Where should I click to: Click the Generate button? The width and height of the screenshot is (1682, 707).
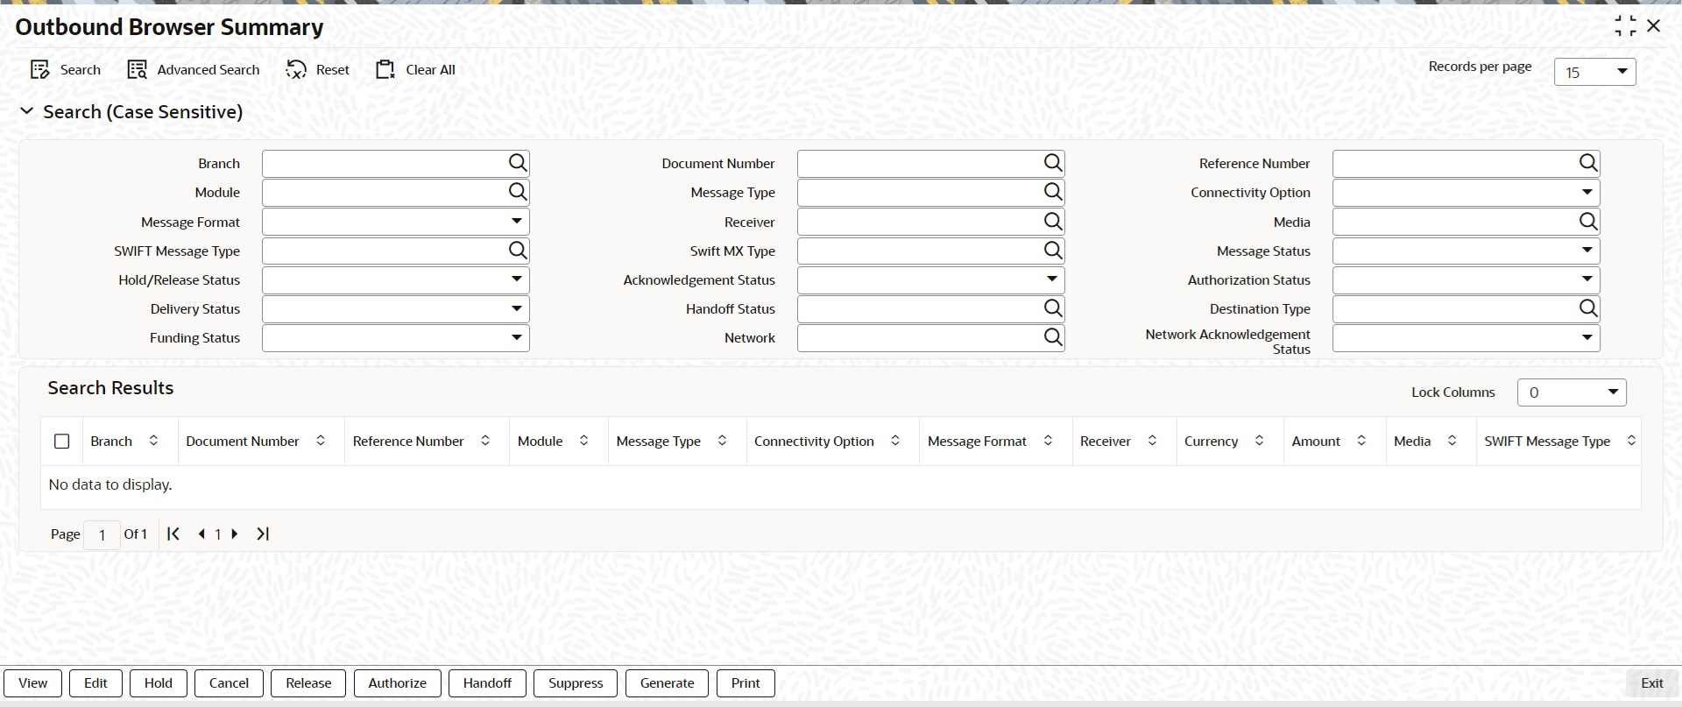pos(667,683)
